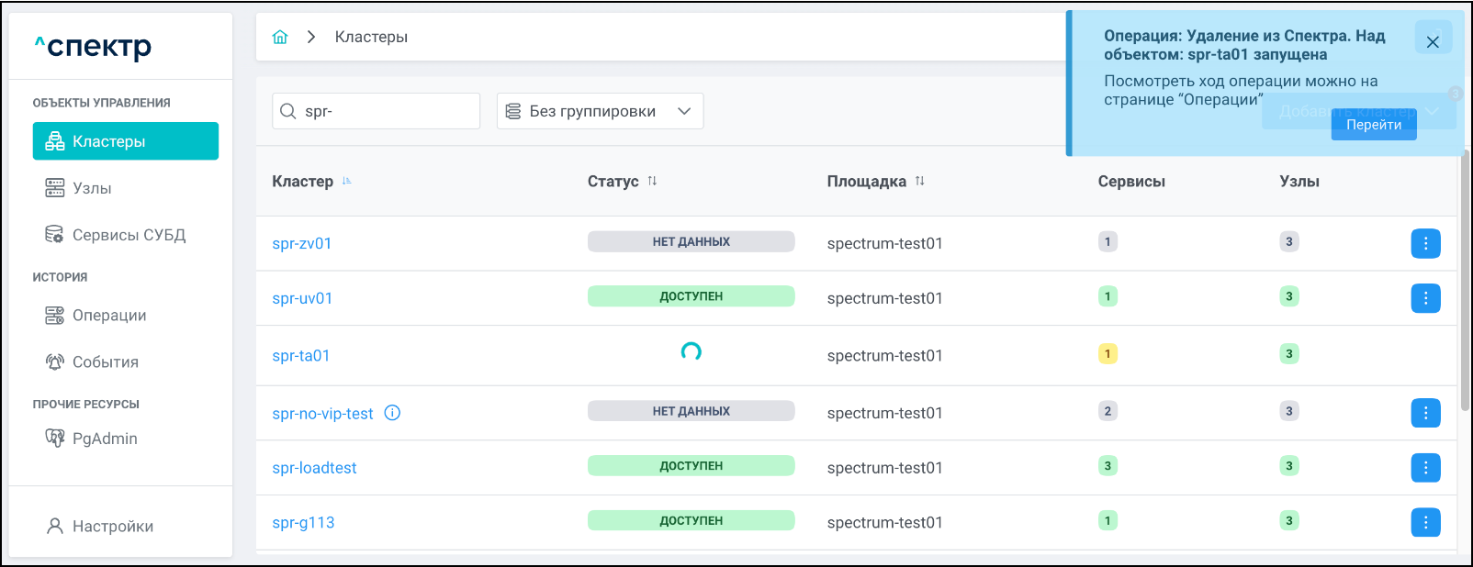The image size is (1473, 567).
Task: Sort by Площадка using its sort arrows
Action: [919, 182]
